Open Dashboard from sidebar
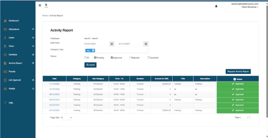 pos(14,21)
